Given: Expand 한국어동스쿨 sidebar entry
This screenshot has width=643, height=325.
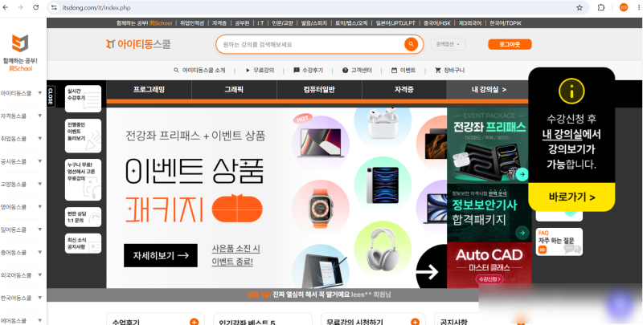Looking at the screenshot, I should pyautogui.click(x=39, y=298).
